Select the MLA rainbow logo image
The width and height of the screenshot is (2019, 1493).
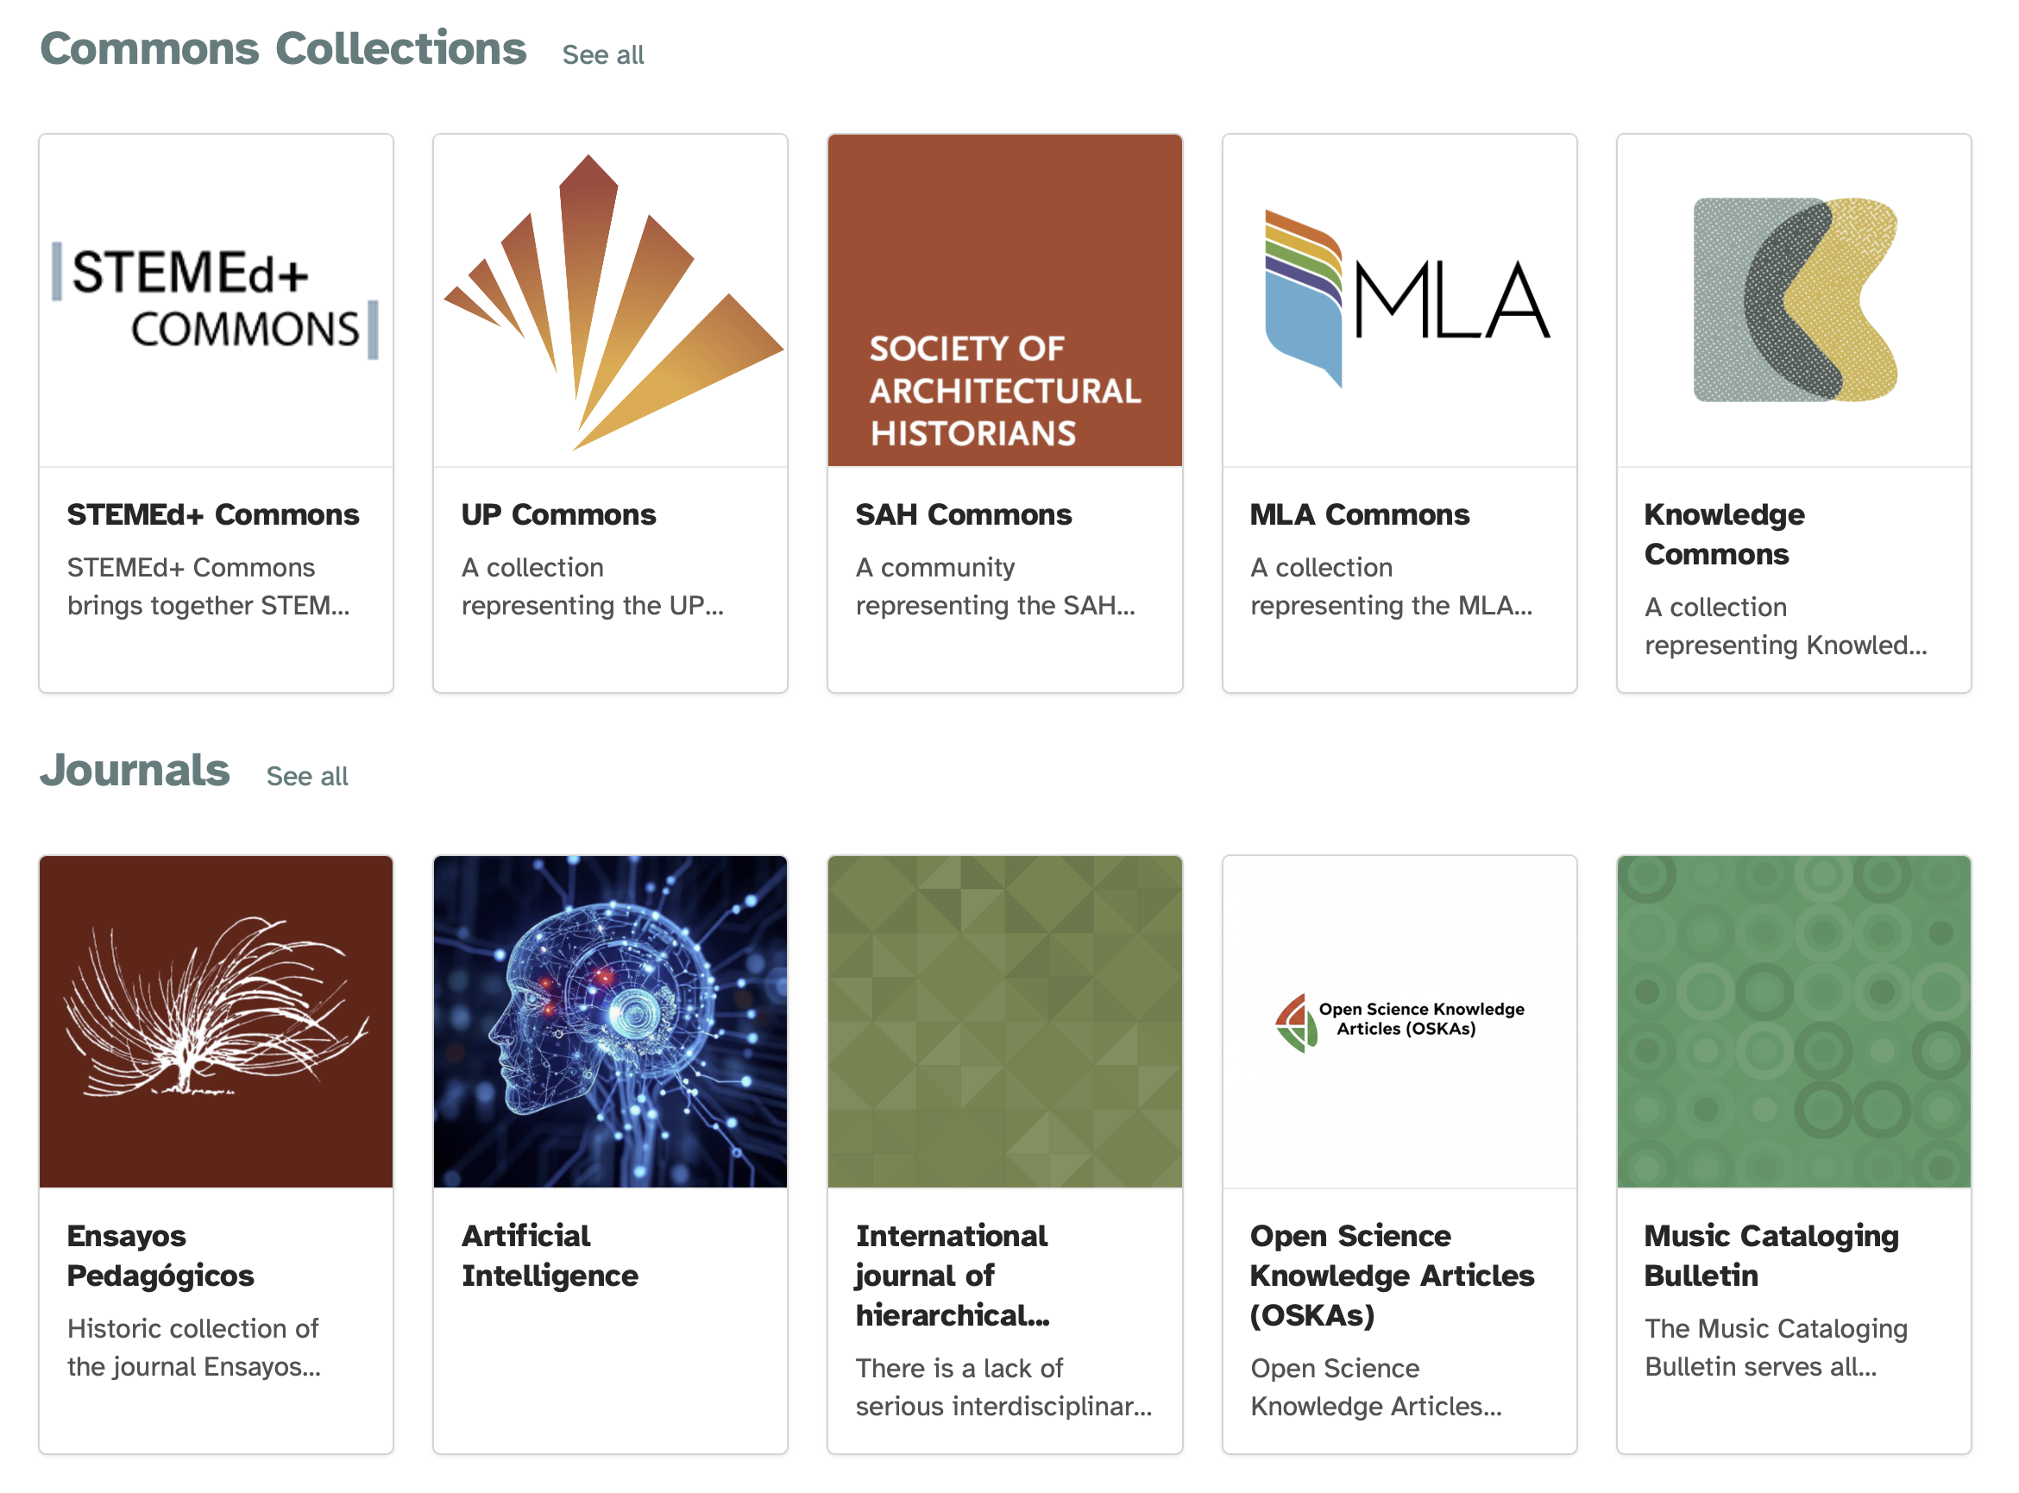pos(1399,300)
